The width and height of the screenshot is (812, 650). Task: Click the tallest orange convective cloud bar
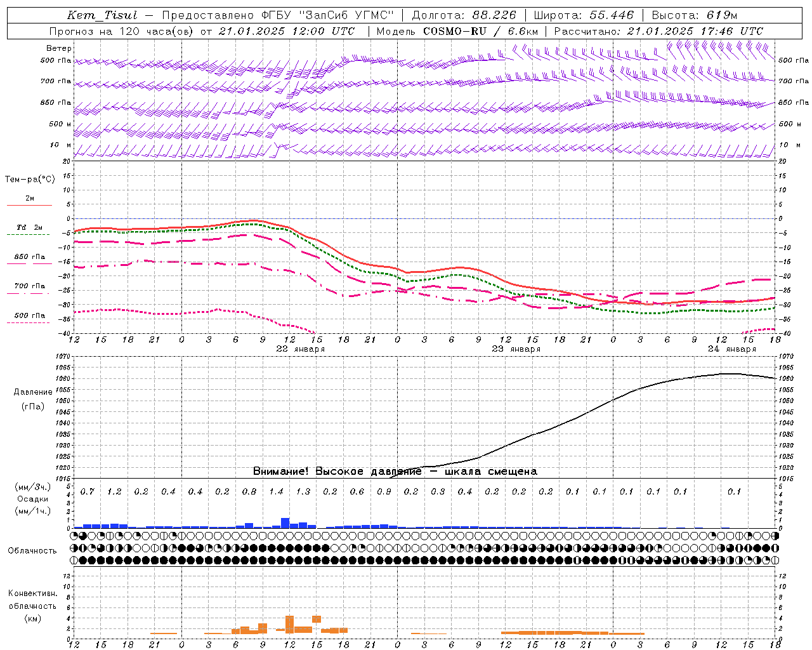click(289, 625)
